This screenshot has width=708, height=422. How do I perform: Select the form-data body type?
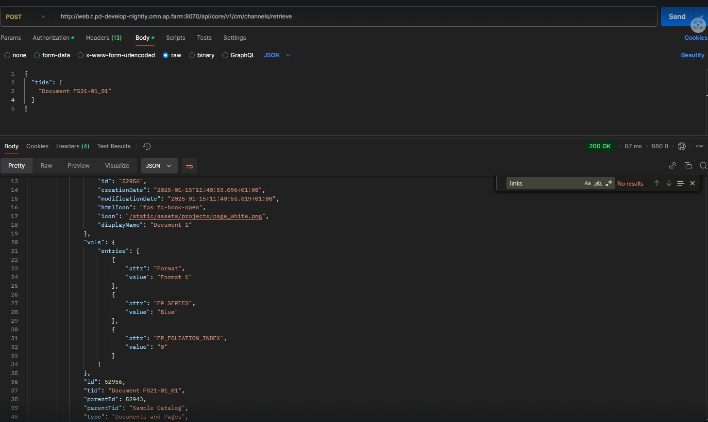click(52, 55)
